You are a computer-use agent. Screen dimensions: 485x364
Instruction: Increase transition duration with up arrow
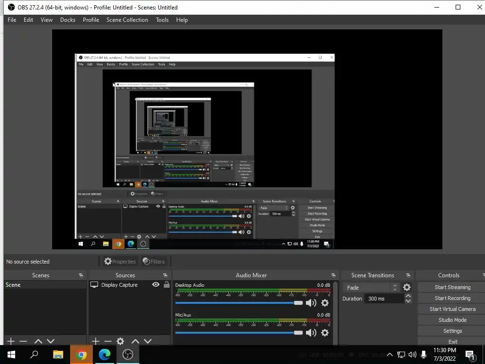click(408, 296)
